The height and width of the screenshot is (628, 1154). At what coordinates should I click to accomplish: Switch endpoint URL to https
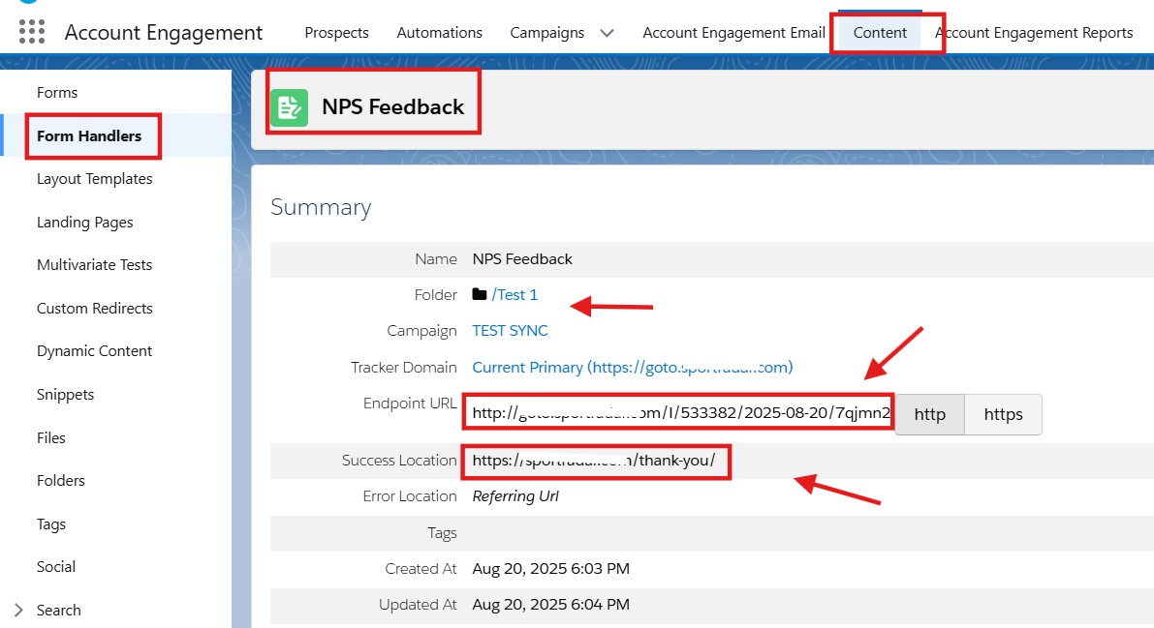pyautogui.click(x=1003, y=414)
